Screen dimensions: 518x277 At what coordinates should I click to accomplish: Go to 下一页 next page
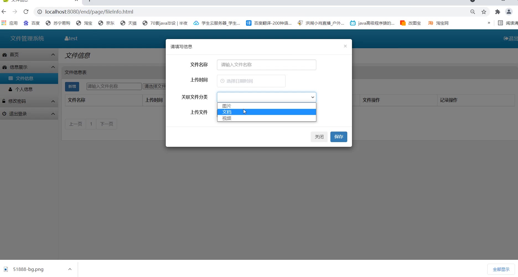click(107, 124)
